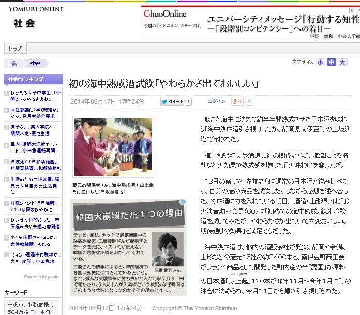Screen dimensions: 360x315
Task: Set text size to medium (中)
Action: tap(332, 62)
